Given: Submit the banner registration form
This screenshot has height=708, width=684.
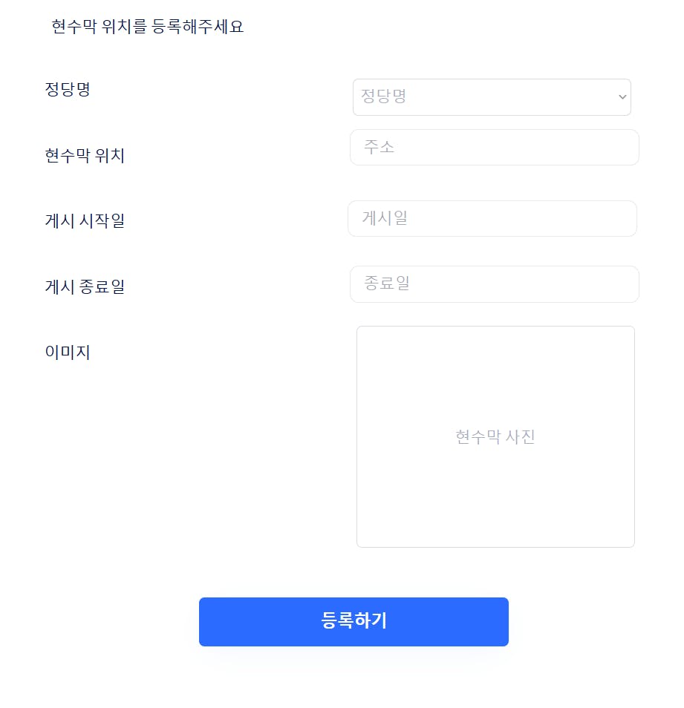Looking at the screenshot, I should (354, 621).
